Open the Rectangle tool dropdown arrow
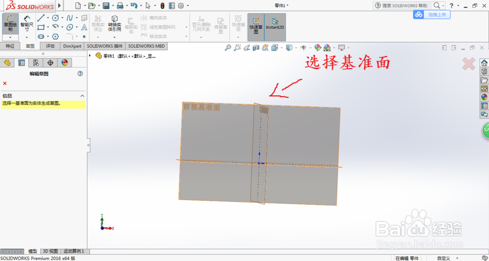The image size is (489, 261). [x=48, y=27]
